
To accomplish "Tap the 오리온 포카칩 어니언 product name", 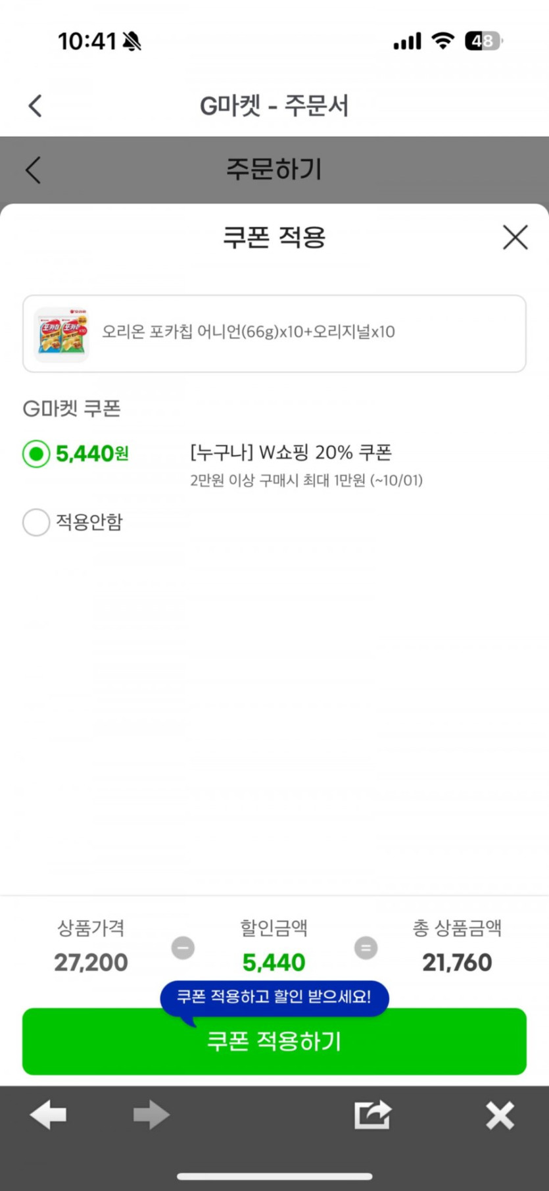I will (249, 332).
